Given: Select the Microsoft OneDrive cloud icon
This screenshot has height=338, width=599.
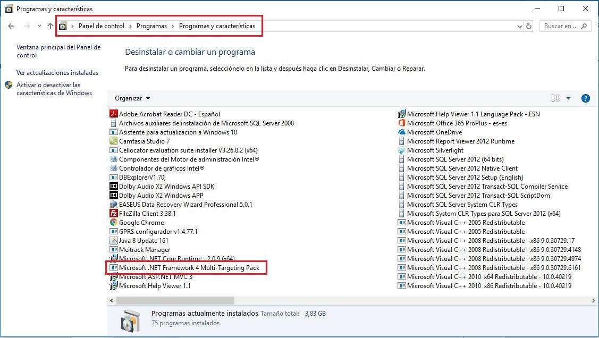Looking at the screenshot, I should (x=401, y=132).
